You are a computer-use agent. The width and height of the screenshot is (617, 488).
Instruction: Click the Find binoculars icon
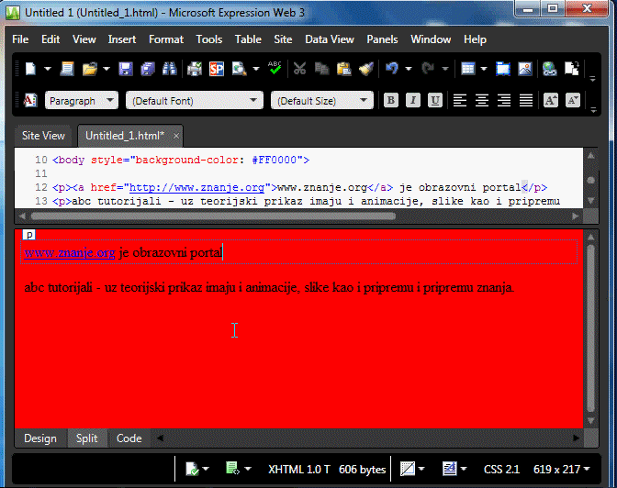coord(169,69)
